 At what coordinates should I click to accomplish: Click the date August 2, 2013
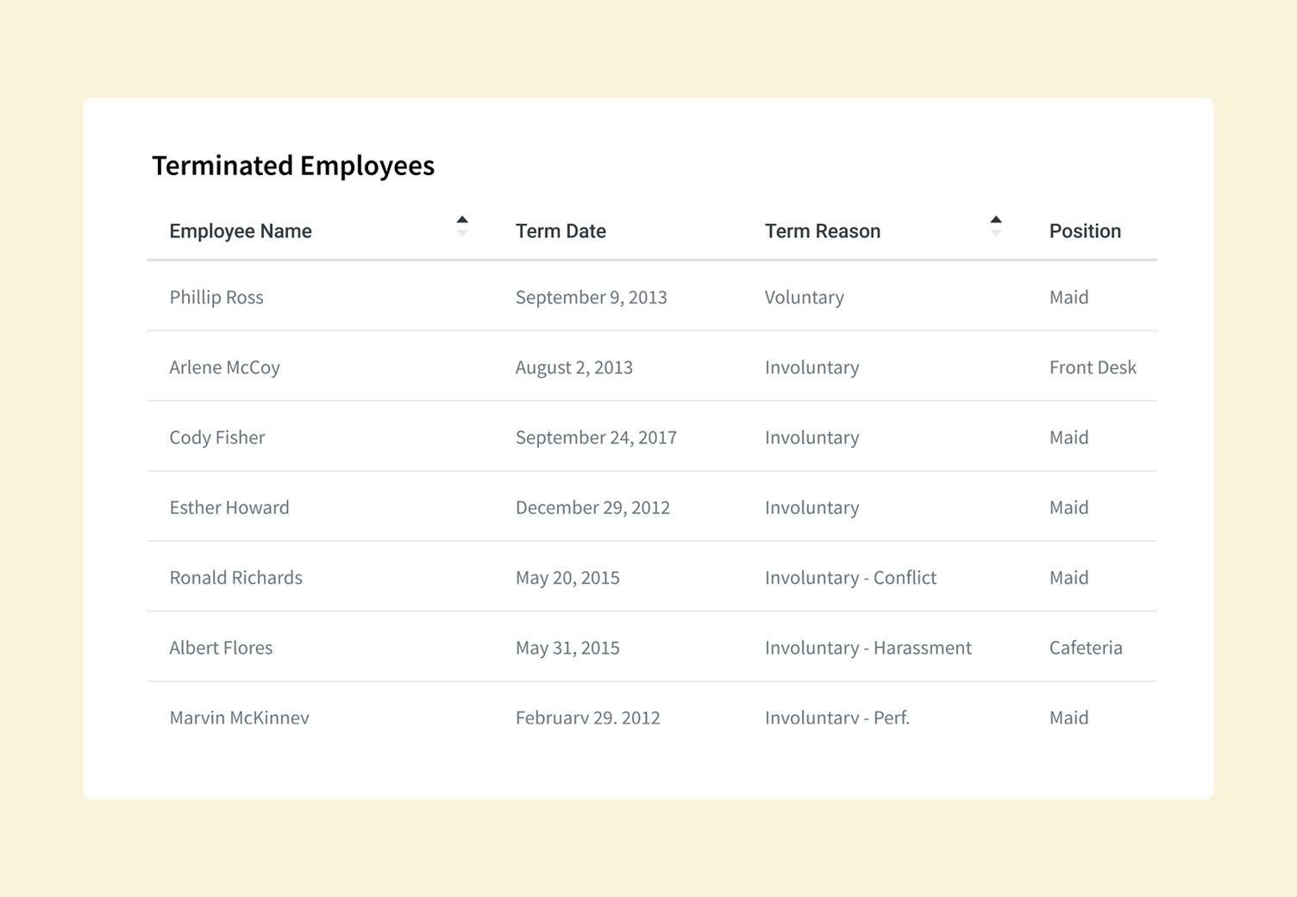574,367
